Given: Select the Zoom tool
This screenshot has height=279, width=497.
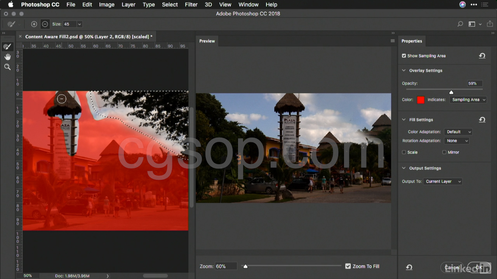Looking at the screenshot, I should [x=7, y=67].
